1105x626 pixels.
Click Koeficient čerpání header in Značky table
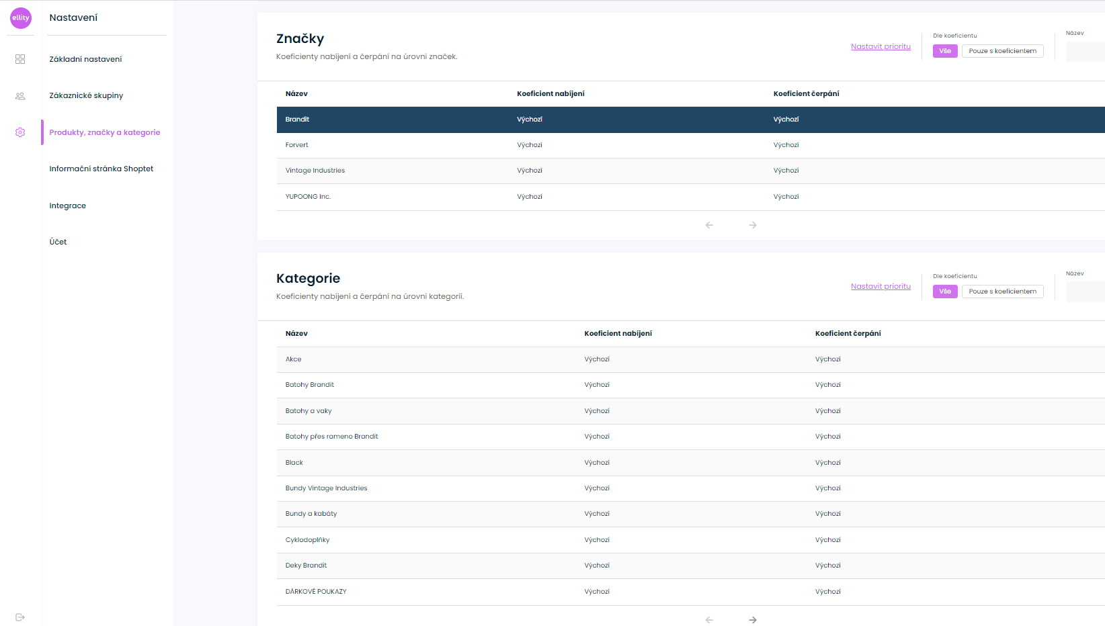click(806, 94)
